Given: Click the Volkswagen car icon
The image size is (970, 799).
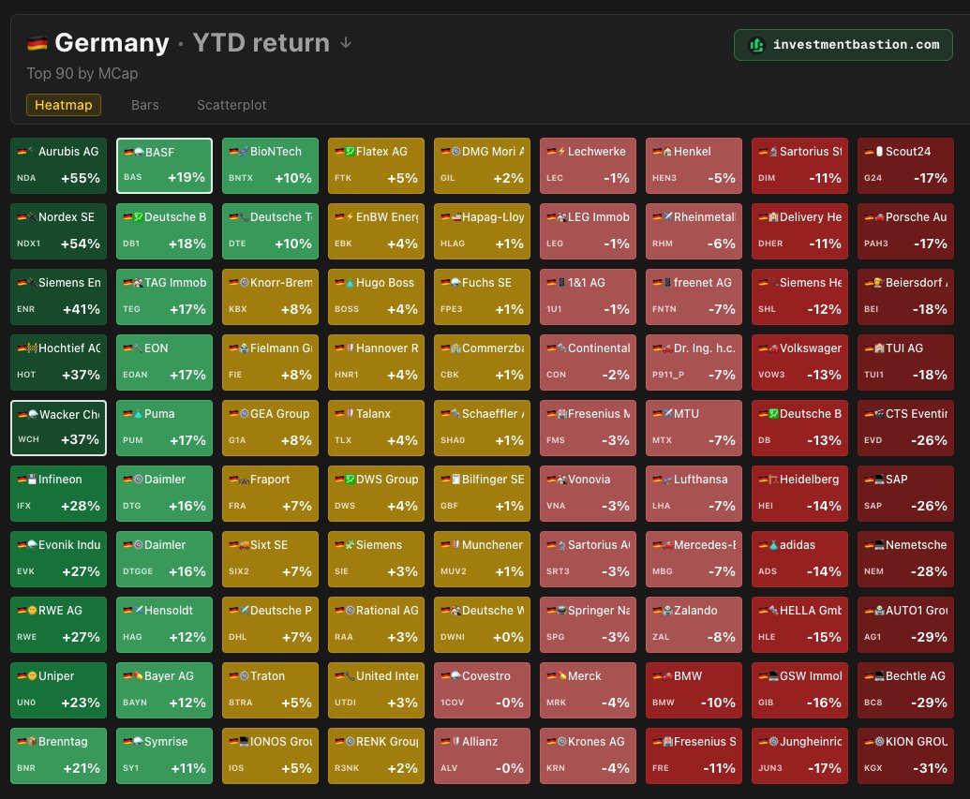Looking at the screenshot, I should tap(773, 348).
